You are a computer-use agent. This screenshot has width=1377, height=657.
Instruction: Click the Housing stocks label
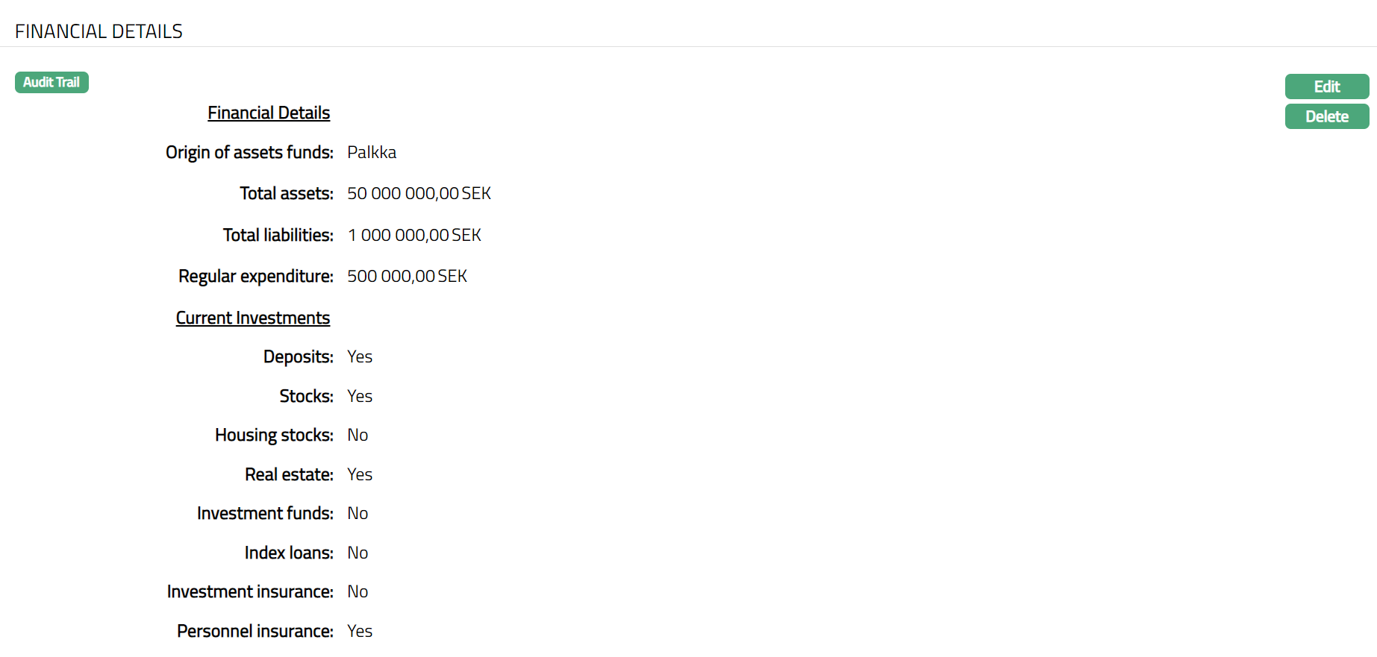[x=274, y=435]
